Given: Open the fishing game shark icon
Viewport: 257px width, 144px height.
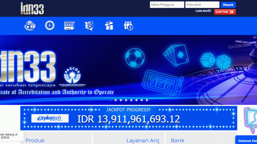Looking at the screenshot, I should 89,26.
